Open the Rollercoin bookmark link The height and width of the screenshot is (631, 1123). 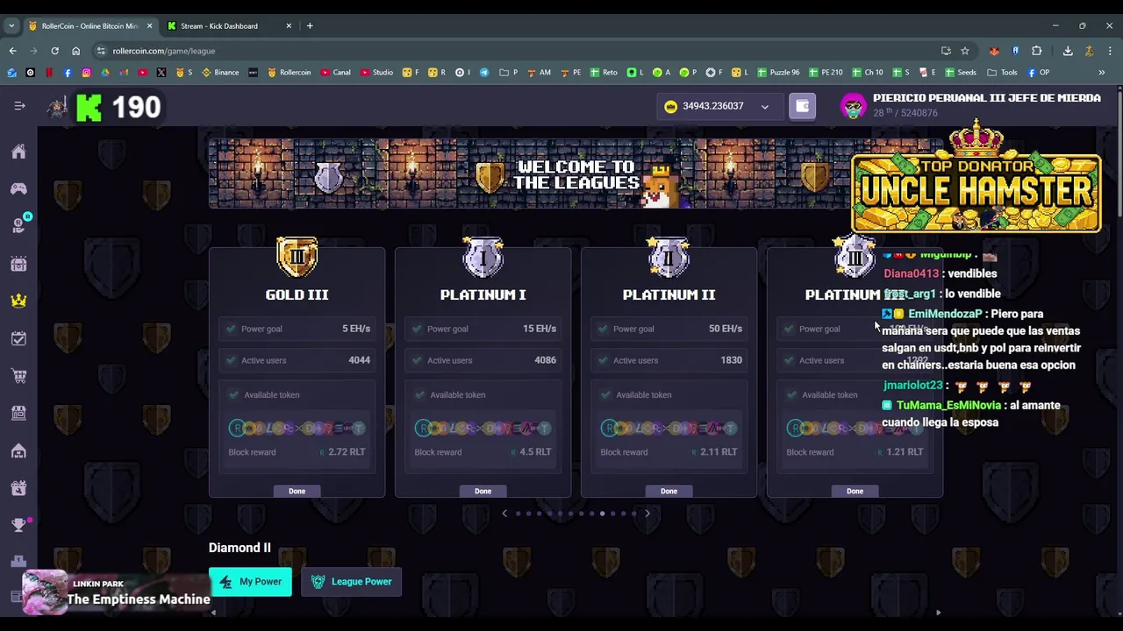point(289,73)
